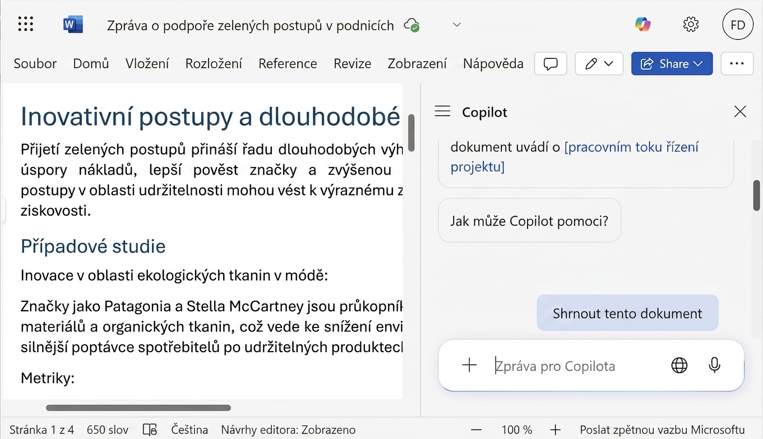Click the 'Stránka 1 z 4' status entry
Viewport: 763px width, 439px height.
(41, 429)
